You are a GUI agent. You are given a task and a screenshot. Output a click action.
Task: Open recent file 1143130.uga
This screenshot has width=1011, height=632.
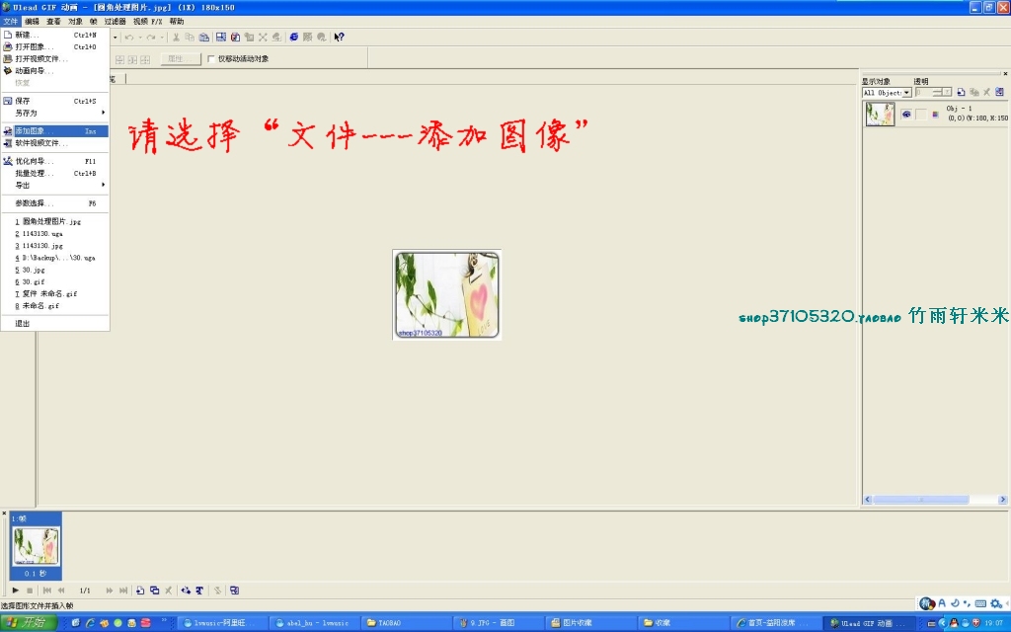55,233
